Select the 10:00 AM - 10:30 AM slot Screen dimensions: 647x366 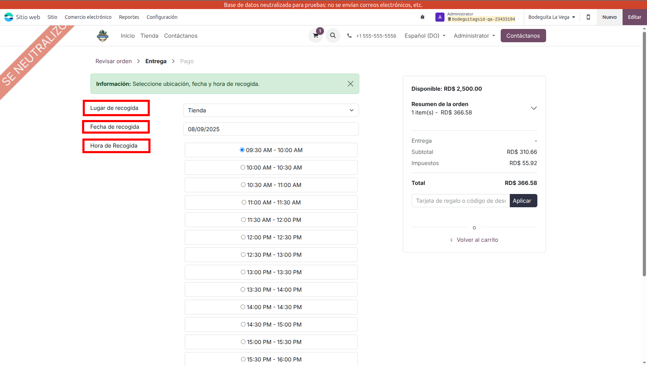pos(243,167)
